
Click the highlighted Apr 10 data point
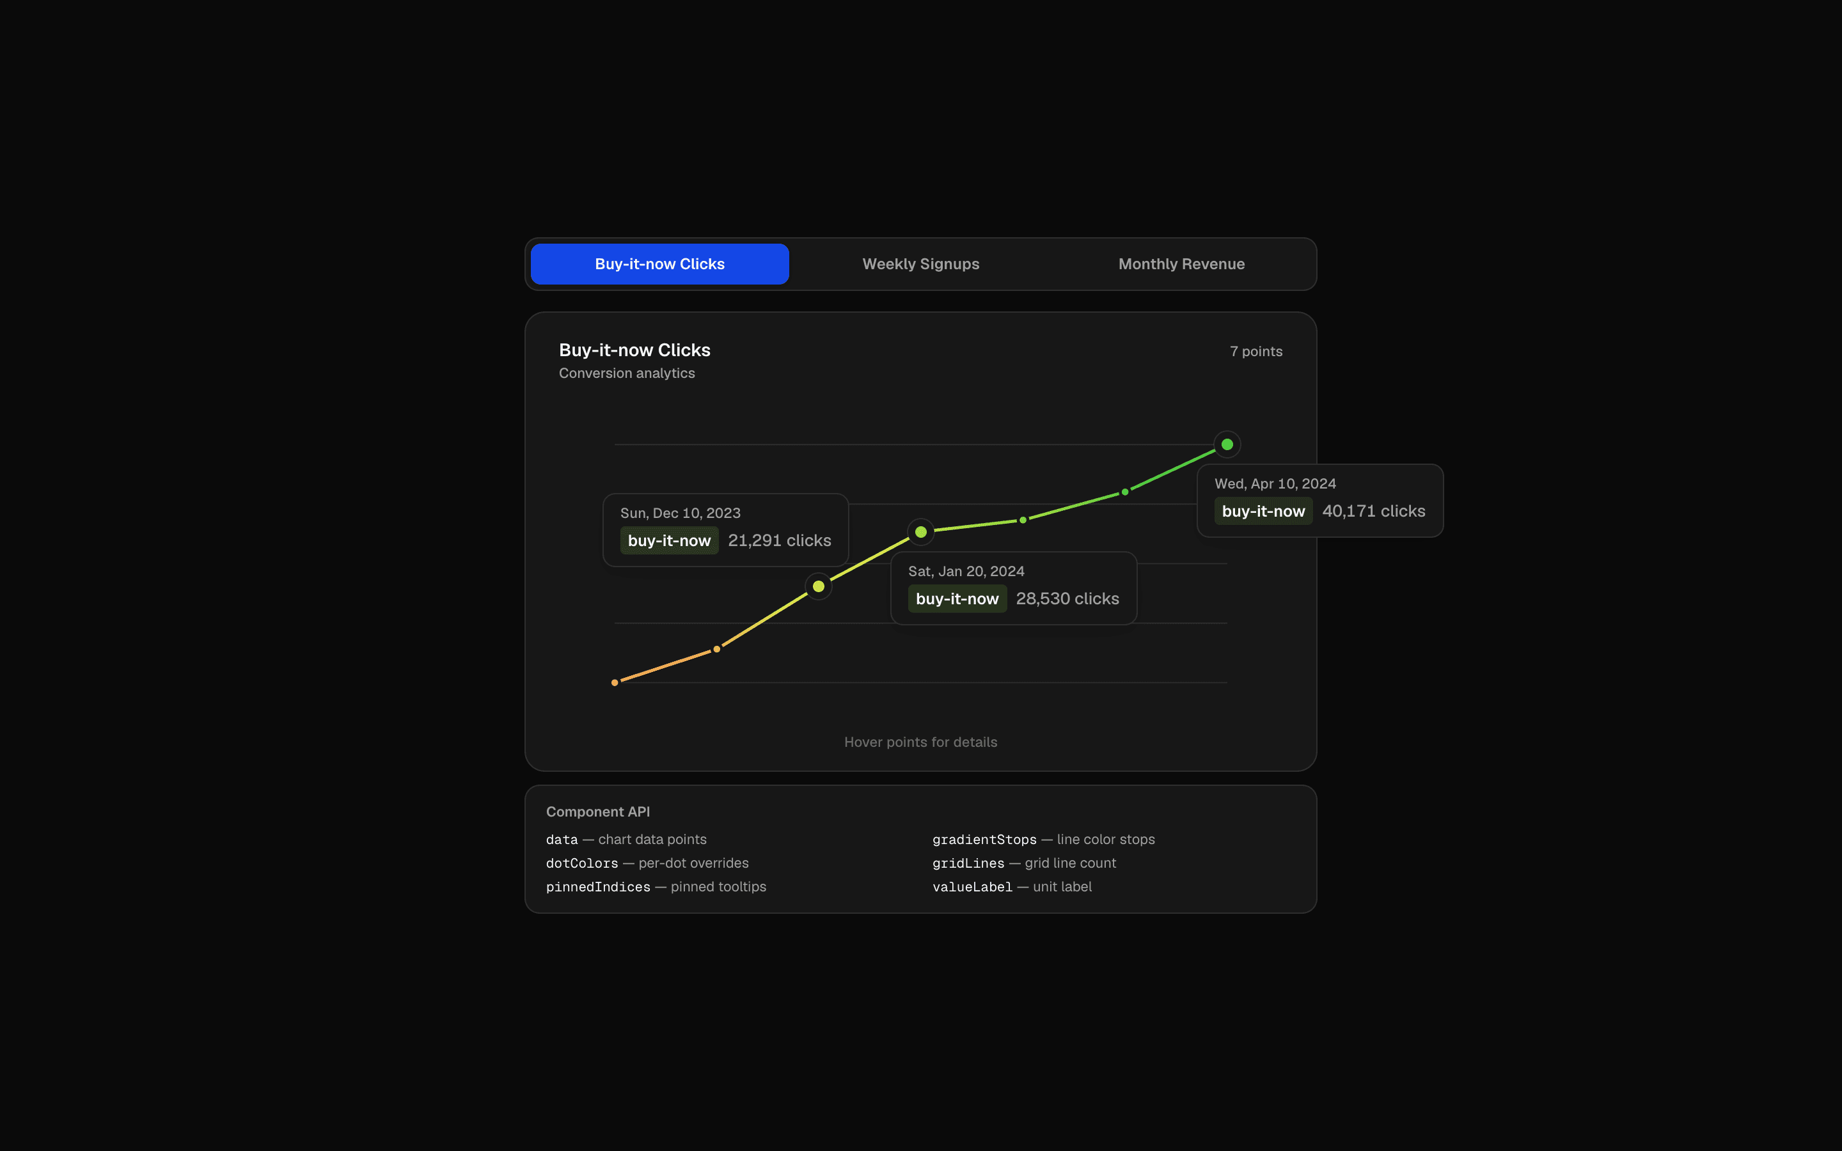1226,444
